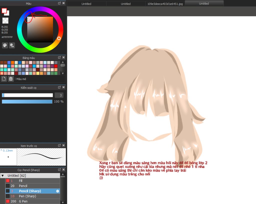Toggle the color box beside the Pencil brush
The height and width of the screenshot is (204, 256).
coord(8,186)
